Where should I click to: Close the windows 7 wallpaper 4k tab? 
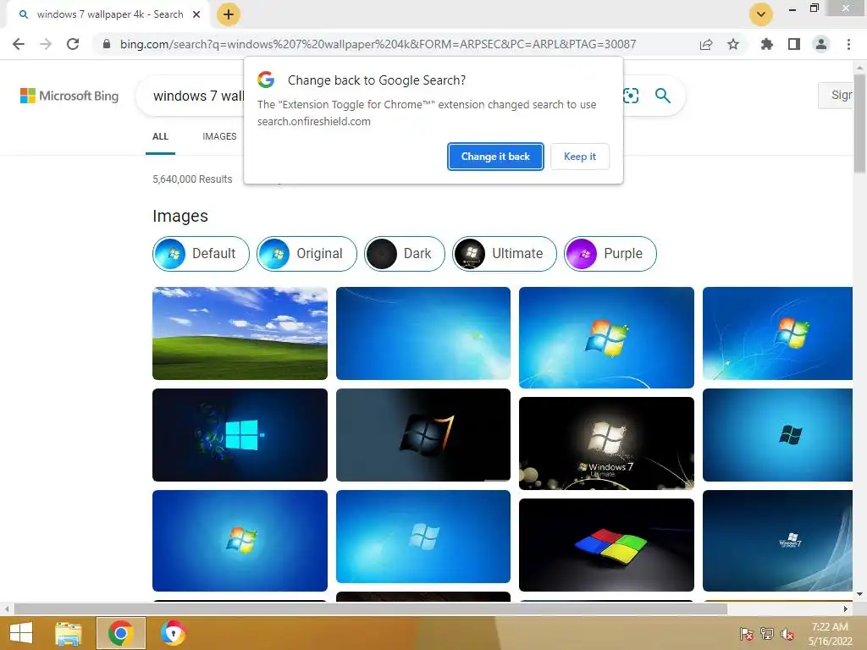coord(196,14)
